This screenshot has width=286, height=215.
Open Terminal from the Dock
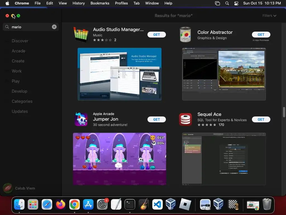130,204
